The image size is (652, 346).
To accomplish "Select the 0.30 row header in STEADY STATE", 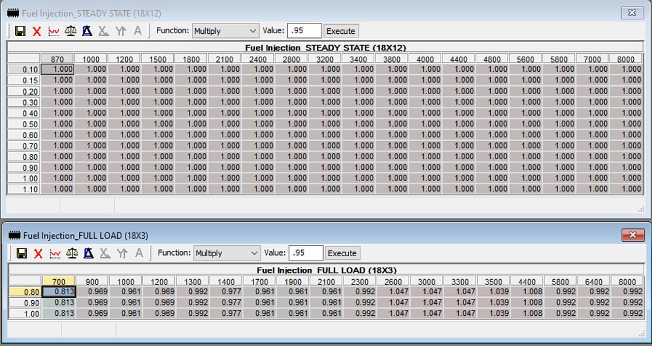I will (24, 102).
